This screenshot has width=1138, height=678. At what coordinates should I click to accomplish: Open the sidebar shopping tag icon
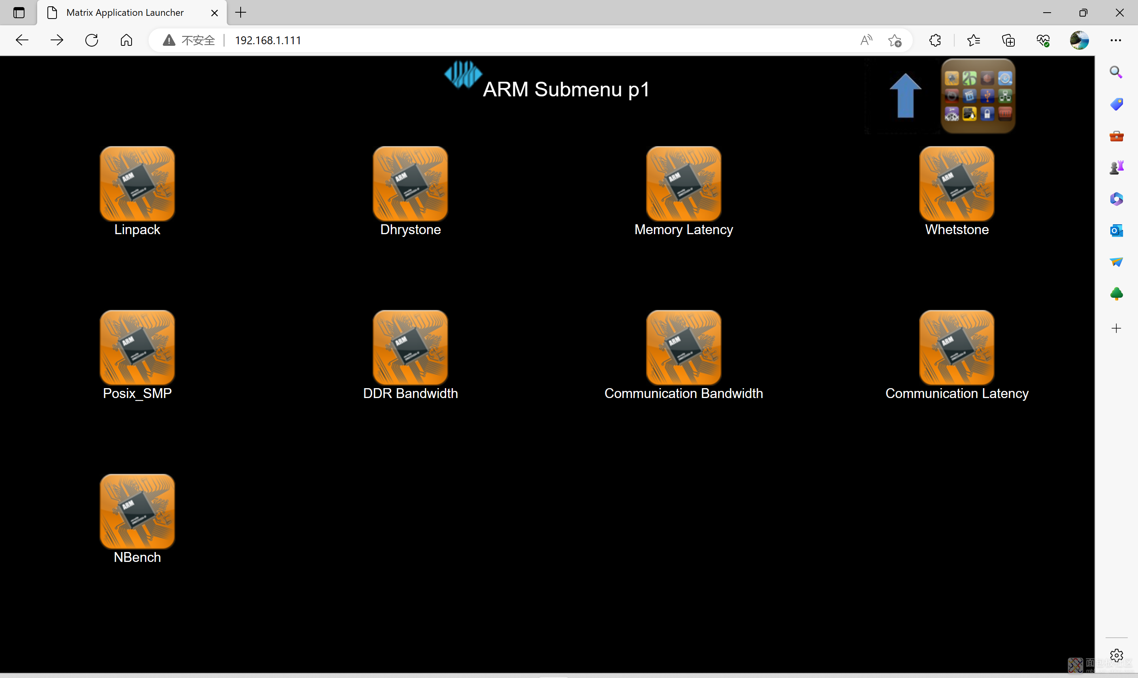pos(1116,104)
